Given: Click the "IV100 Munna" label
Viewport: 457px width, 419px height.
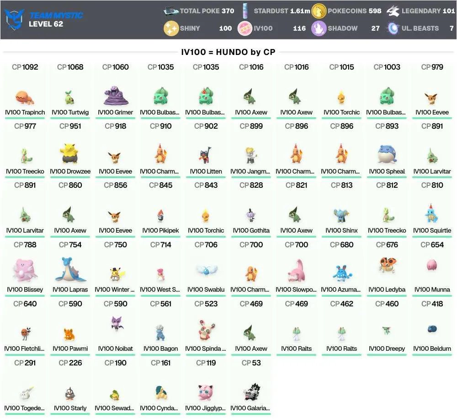Looking at the screenshot, I should [x=432, y=289].
